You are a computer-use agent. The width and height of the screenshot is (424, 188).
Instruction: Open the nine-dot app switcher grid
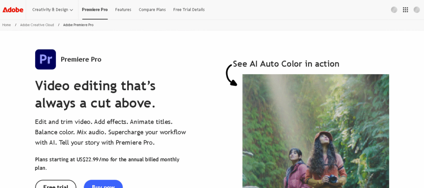tap(405, 10)
